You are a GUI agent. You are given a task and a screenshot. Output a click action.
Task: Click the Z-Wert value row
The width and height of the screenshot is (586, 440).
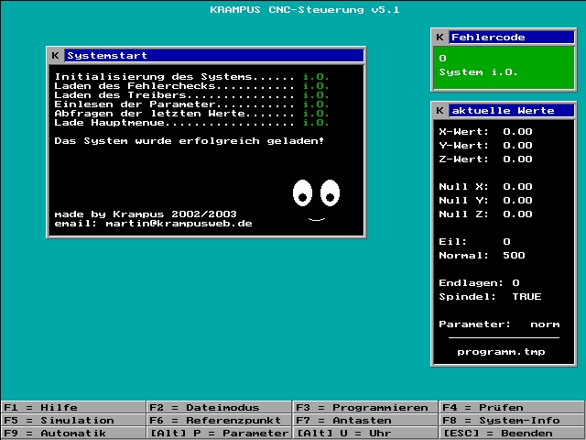pos(485,159)
